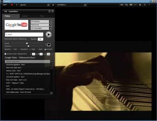Viewport: 157px width, 121px height.
Task: Click the round play search button
Action: (49, 34)
